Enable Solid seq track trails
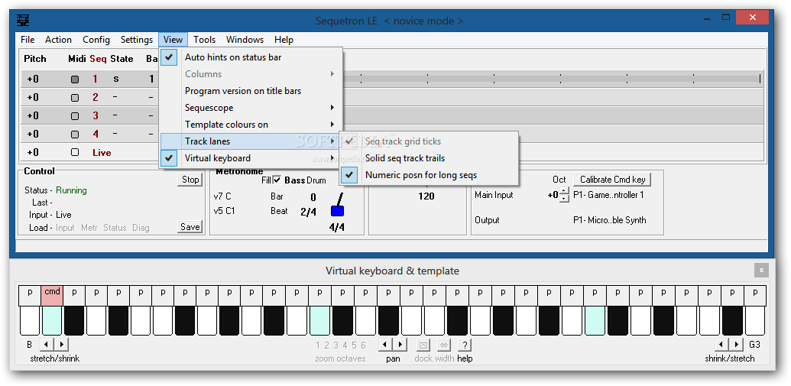Screen dimensions: 791x386 (x=429, y=158)
